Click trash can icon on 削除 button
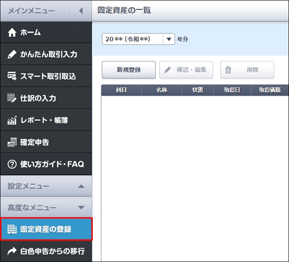This screenshot has height=262, width=289. pyautogui.click(x=228, y=70)
